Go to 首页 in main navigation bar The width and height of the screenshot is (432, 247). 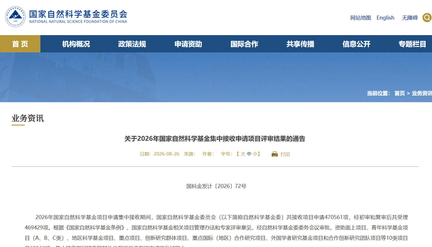click(x=20, y=44)
